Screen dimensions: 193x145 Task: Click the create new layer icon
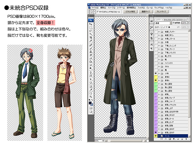coord(182,139)
